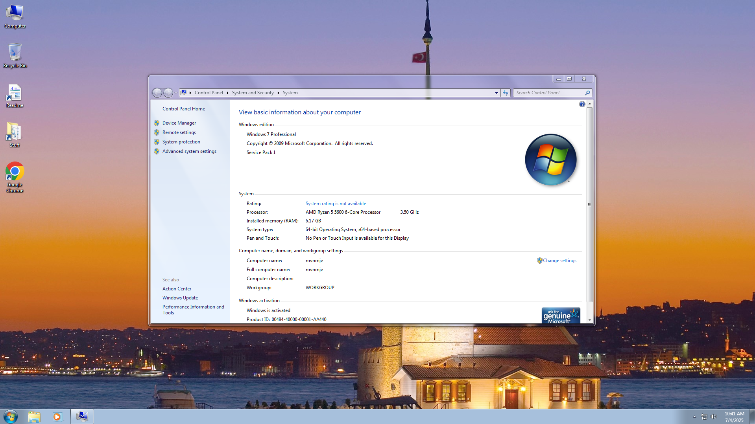Click the Service Pack 1 text

click(261, 152)
